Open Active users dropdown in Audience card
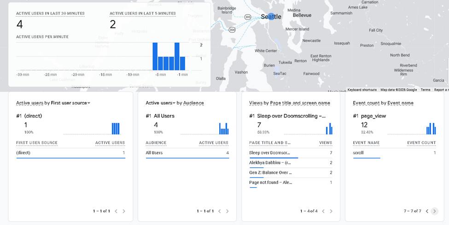 (x=161, y=103)
